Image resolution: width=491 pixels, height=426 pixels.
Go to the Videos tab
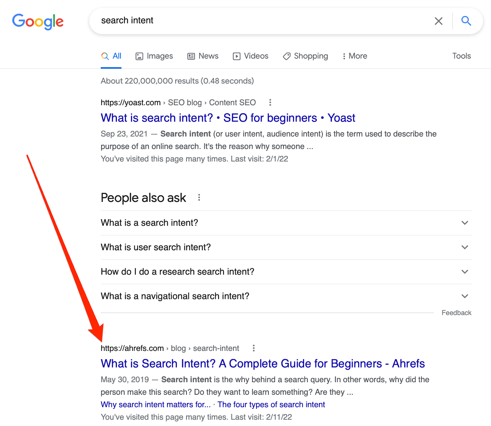point(250,56)
